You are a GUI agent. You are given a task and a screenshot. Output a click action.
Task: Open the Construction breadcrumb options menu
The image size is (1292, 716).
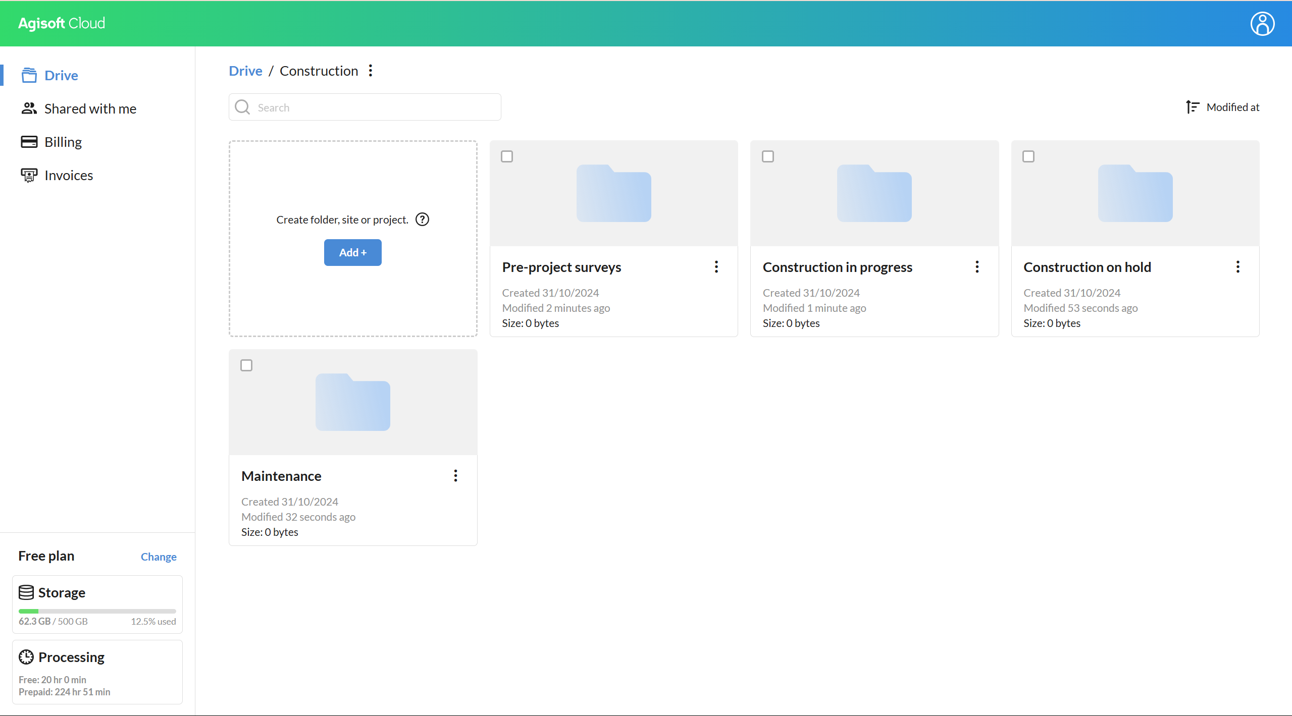pos(371,71)
